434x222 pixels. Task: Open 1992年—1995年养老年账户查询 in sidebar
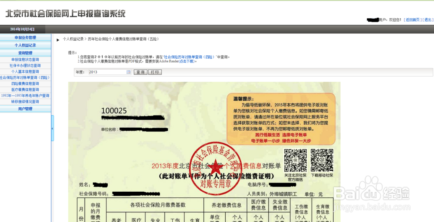(x=25, y=96)
